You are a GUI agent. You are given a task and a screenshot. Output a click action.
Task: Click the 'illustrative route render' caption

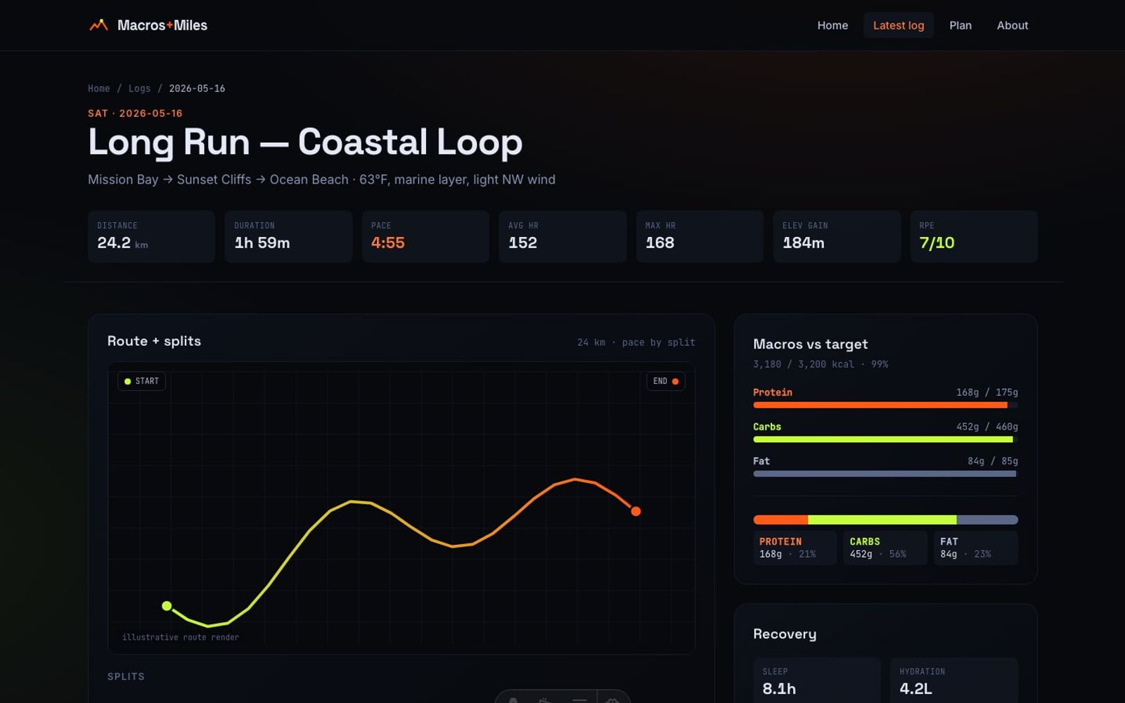click(181, 637)
